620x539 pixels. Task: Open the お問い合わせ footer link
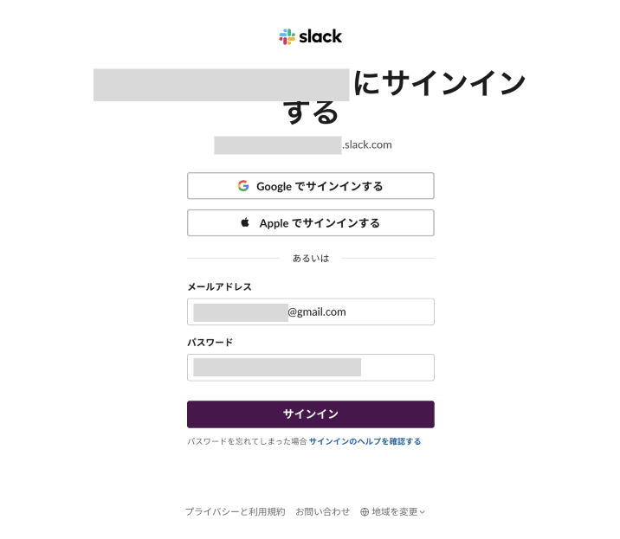[x=323, y=512]
